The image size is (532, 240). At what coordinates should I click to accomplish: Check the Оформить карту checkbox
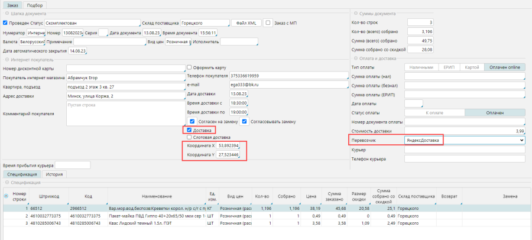click(189, 67)
